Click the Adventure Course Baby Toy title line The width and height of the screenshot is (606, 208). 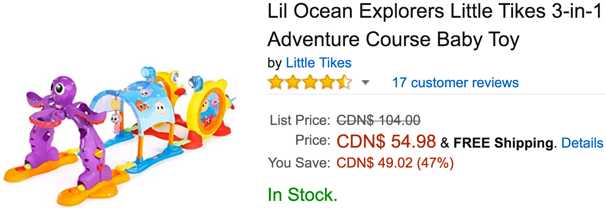click(393, 39)
